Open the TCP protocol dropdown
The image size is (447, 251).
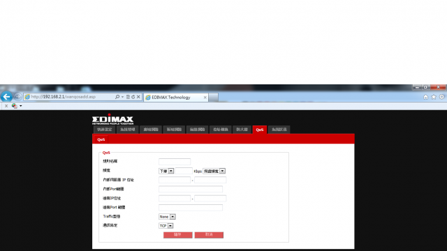(x=166, y=226)
